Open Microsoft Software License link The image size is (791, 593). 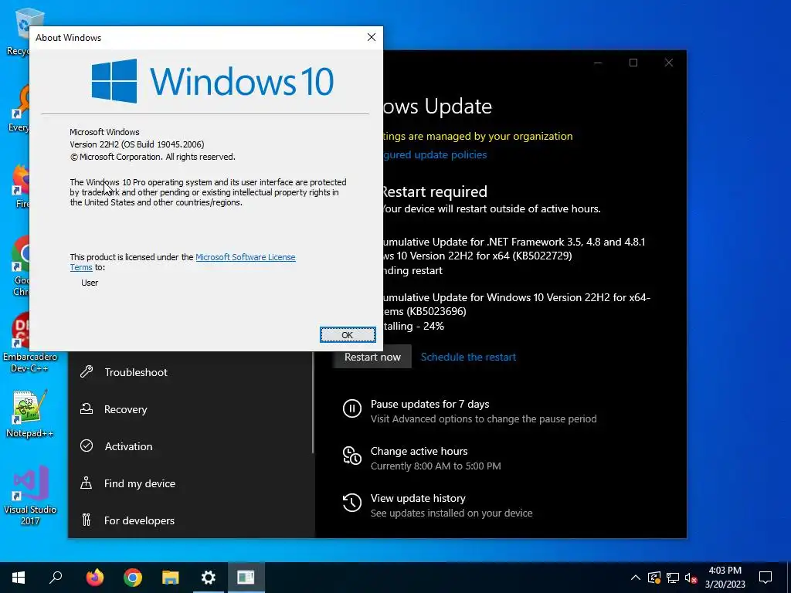[245, 257]
